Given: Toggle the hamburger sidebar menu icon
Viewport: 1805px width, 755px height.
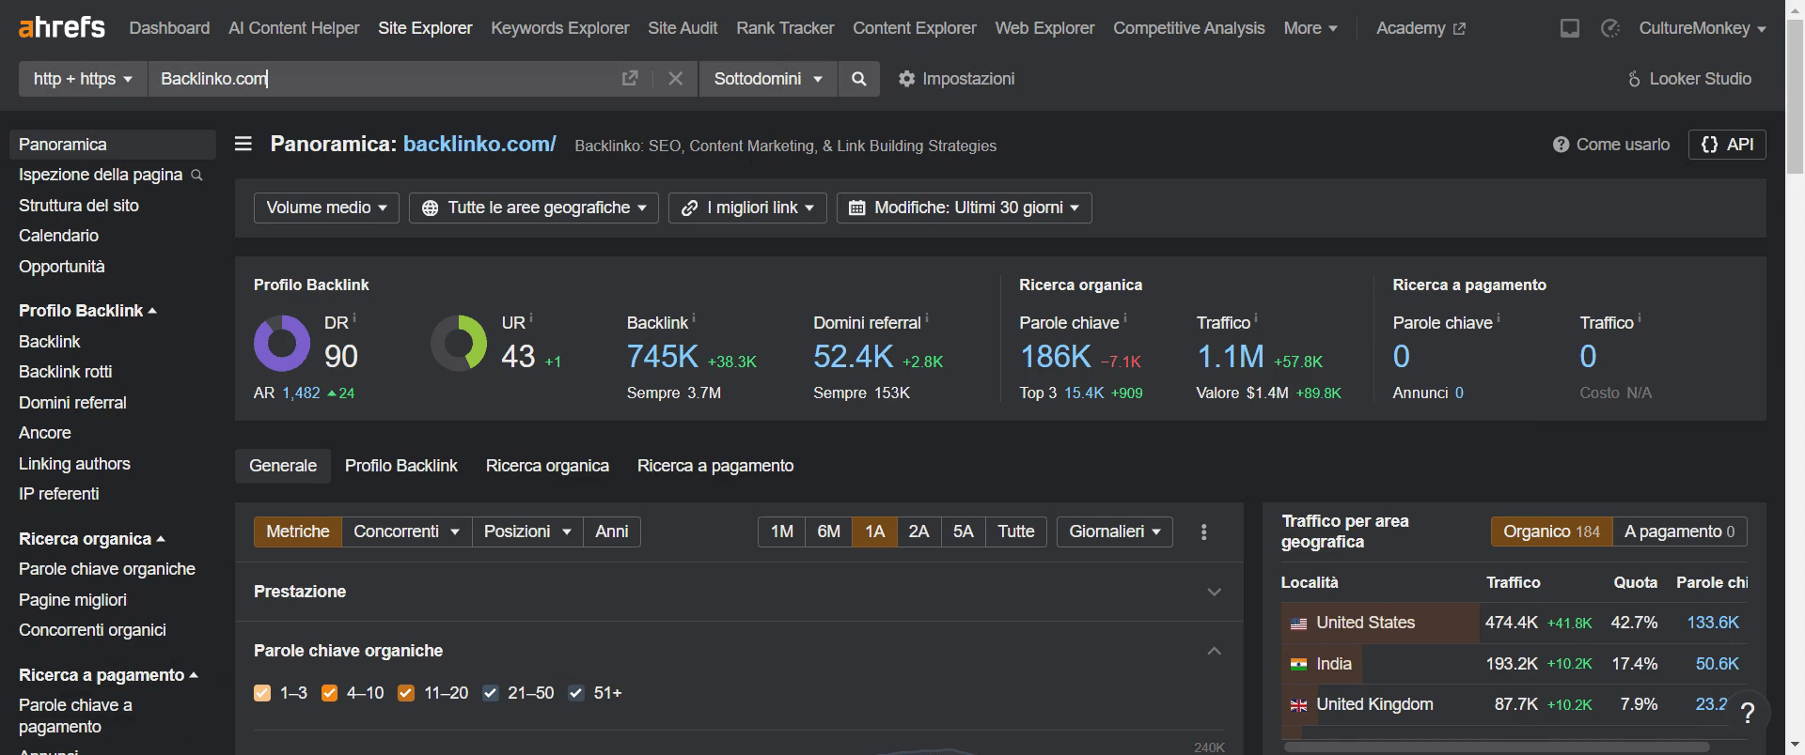Looking at the screenshot, I should point(243,144).
